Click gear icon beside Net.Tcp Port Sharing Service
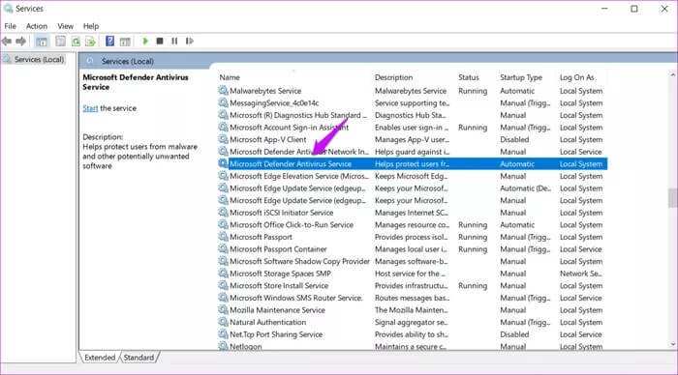Screen dimensions: 678x375 click(223, 334)
